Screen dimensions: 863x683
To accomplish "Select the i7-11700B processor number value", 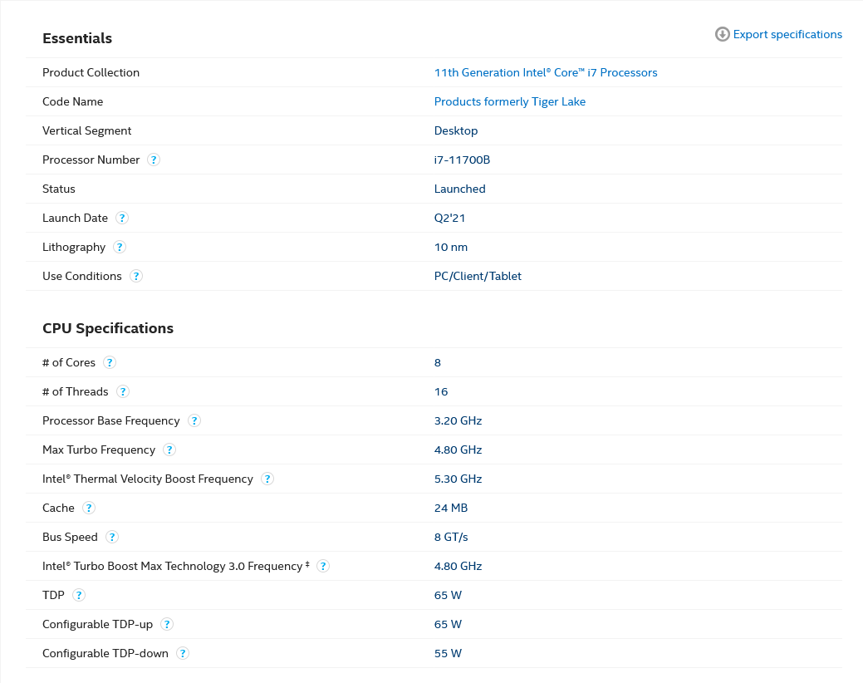I will tap(462, 160).
